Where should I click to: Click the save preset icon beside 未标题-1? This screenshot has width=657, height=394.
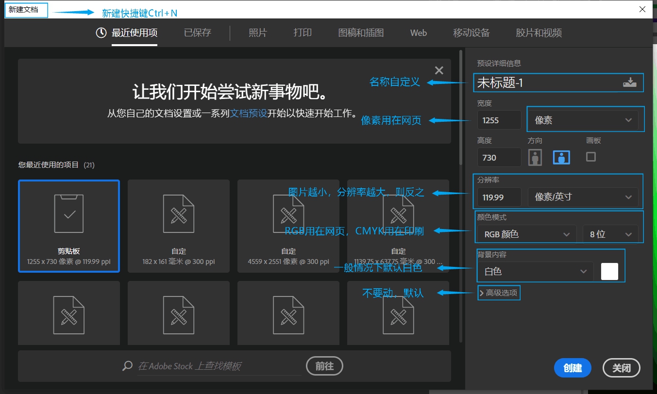coord(629,82)
